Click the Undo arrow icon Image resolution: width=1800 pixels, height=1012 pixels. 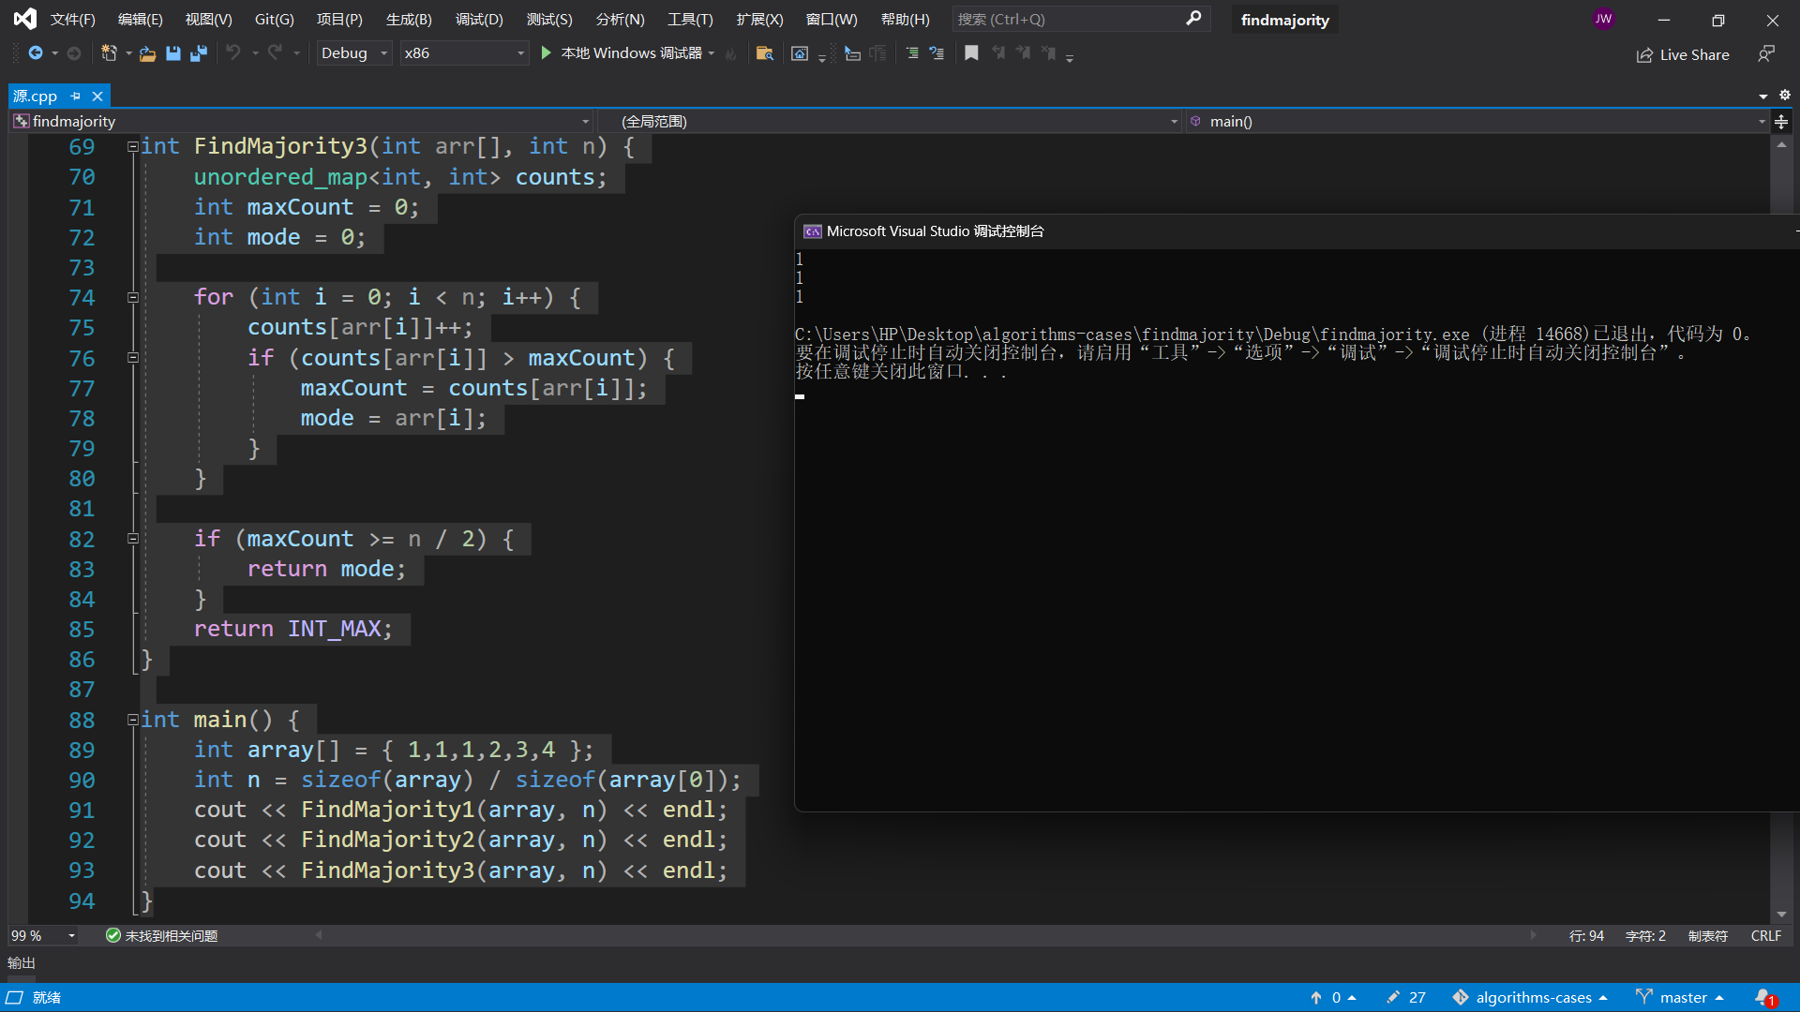click(x=233, y=53)
